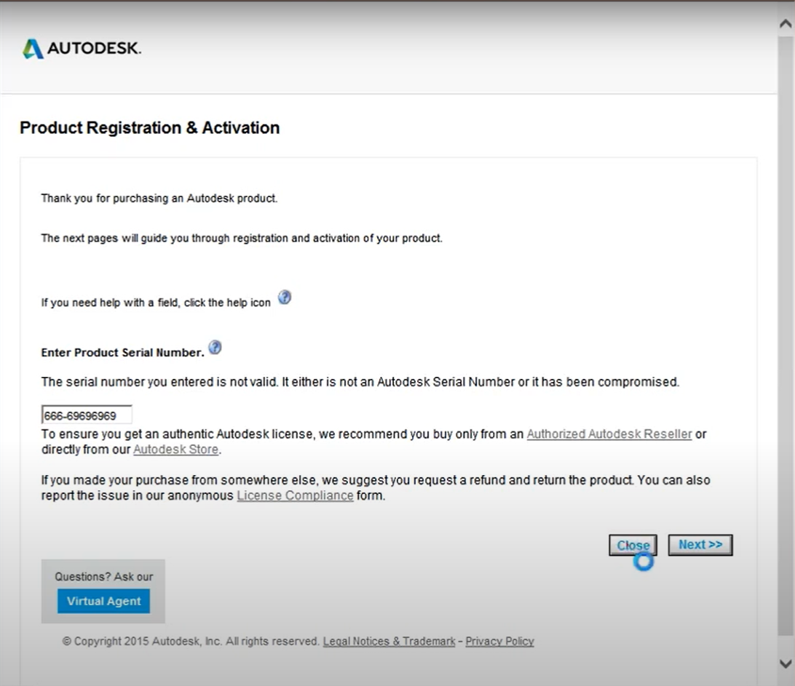Image resolution: width=795 pixels, height=686 pixels.
Task: Click the Copyright 2015 Autodesk text
Action: point(191,642)
